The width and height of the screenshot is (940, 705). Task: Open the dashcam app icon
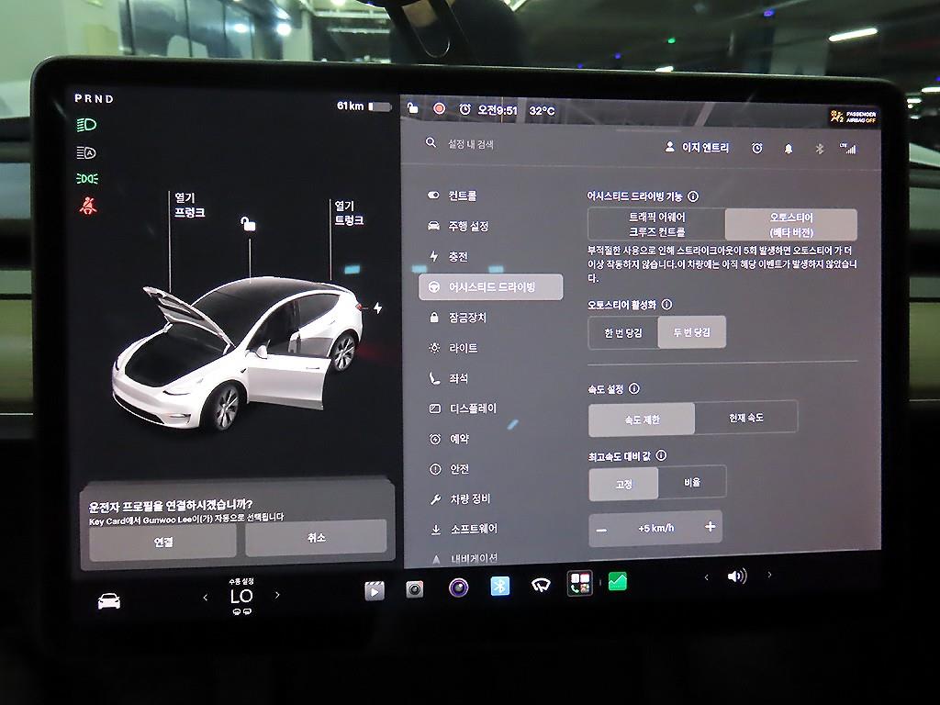(414, 589)
